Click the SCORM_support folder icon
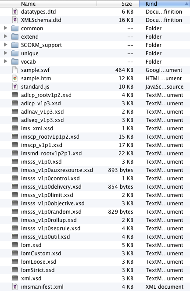The width and height of the screenshot is (190, 297). (15, 45)
